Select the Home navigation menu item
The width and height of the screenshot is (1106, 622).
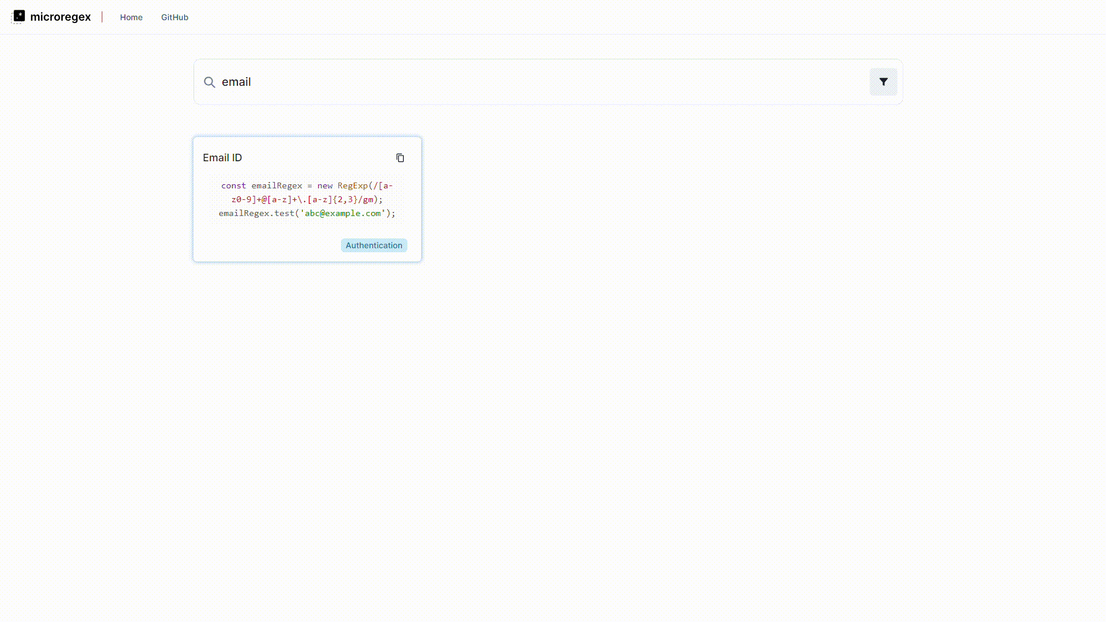[131, 17]
